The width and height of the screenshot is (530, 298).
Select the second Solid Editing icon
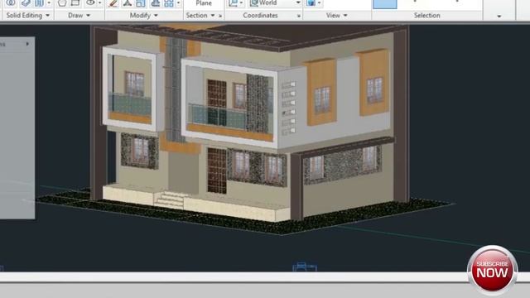pos(26,3)
